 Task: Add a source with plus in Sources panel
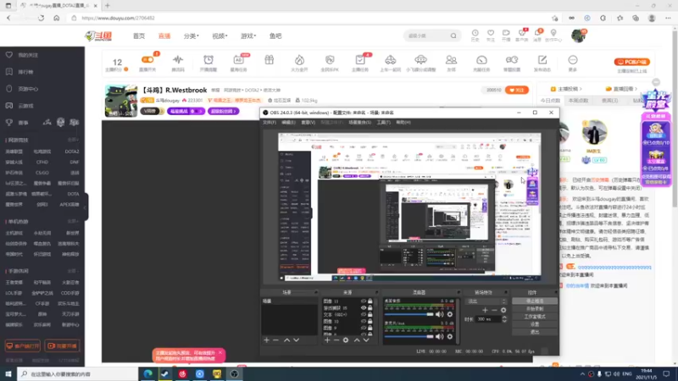327,340
